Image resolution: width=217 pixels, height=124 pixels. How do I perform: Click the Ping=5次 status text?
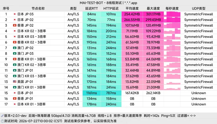[168, 116]
